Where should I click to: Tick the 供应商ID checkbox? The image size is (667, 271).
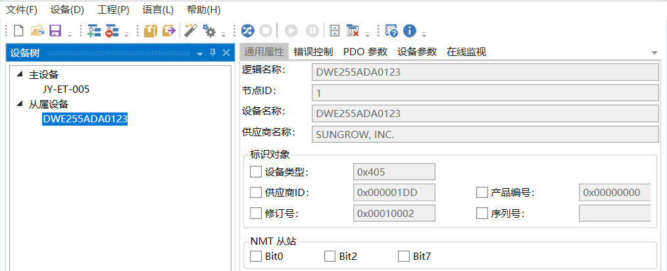[x=256, y=193]
